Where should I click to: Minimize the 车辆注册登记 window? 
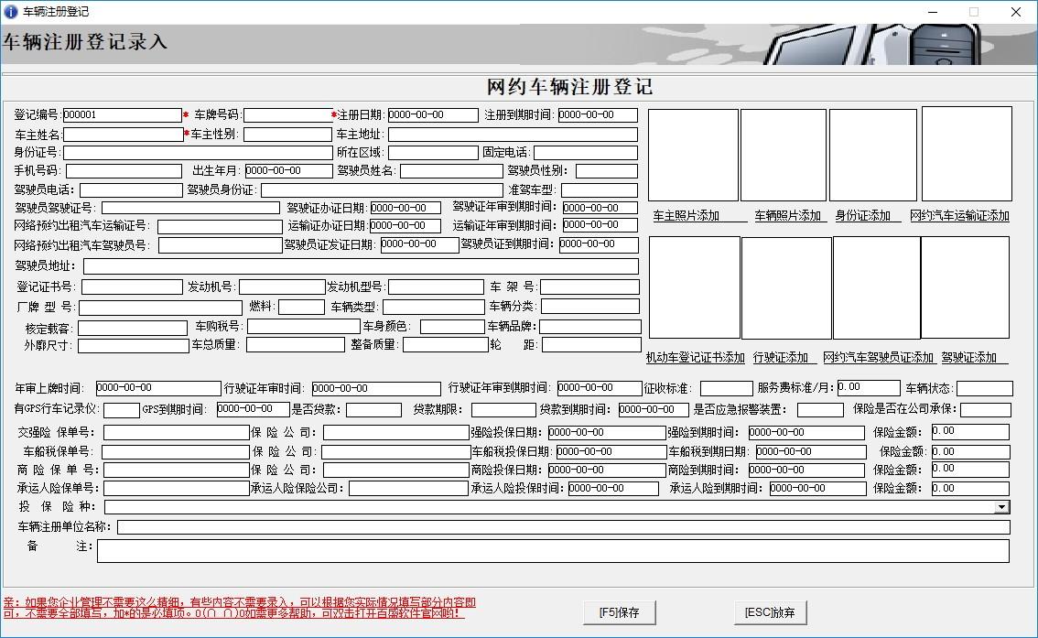tap(933, 12)
